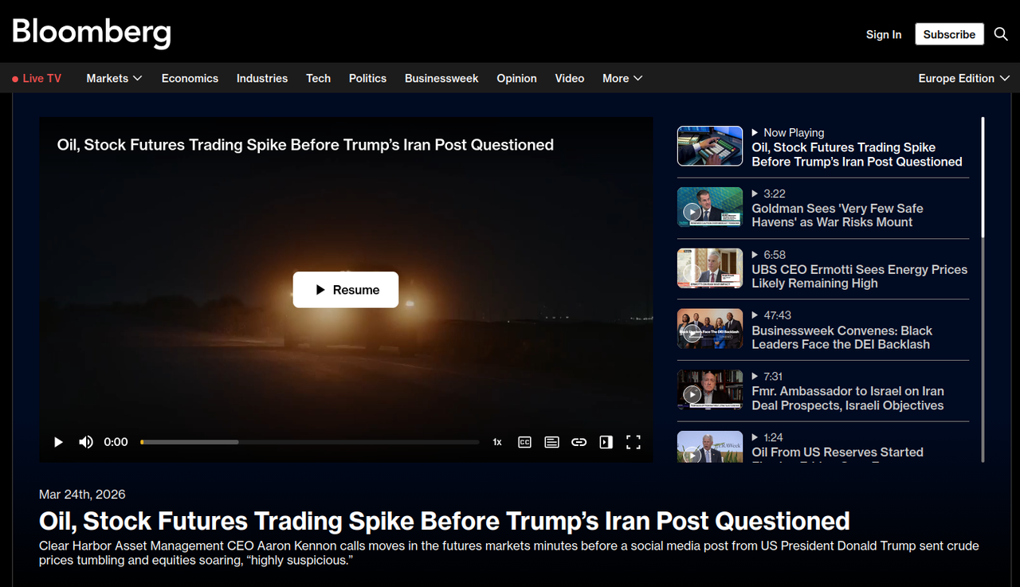Click the 47:43 duration label
Image resolution: width=1020 pixels, height=587 pixels.
(x=777, y=315)
